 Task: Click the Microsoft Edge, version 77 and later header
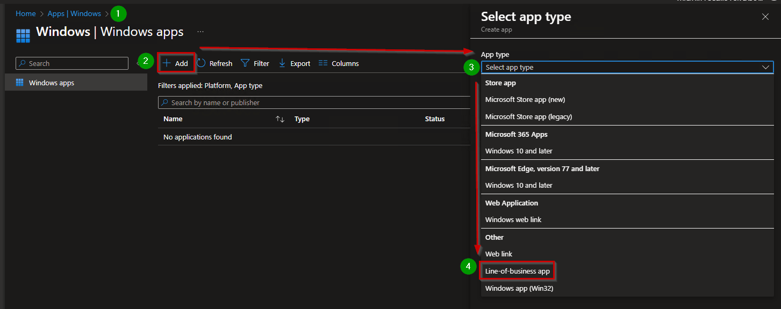(542, 168)
